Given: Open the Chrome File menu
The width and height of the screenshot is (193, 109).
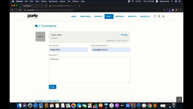Looking at the screenshot, I should [x=26, y=1].
